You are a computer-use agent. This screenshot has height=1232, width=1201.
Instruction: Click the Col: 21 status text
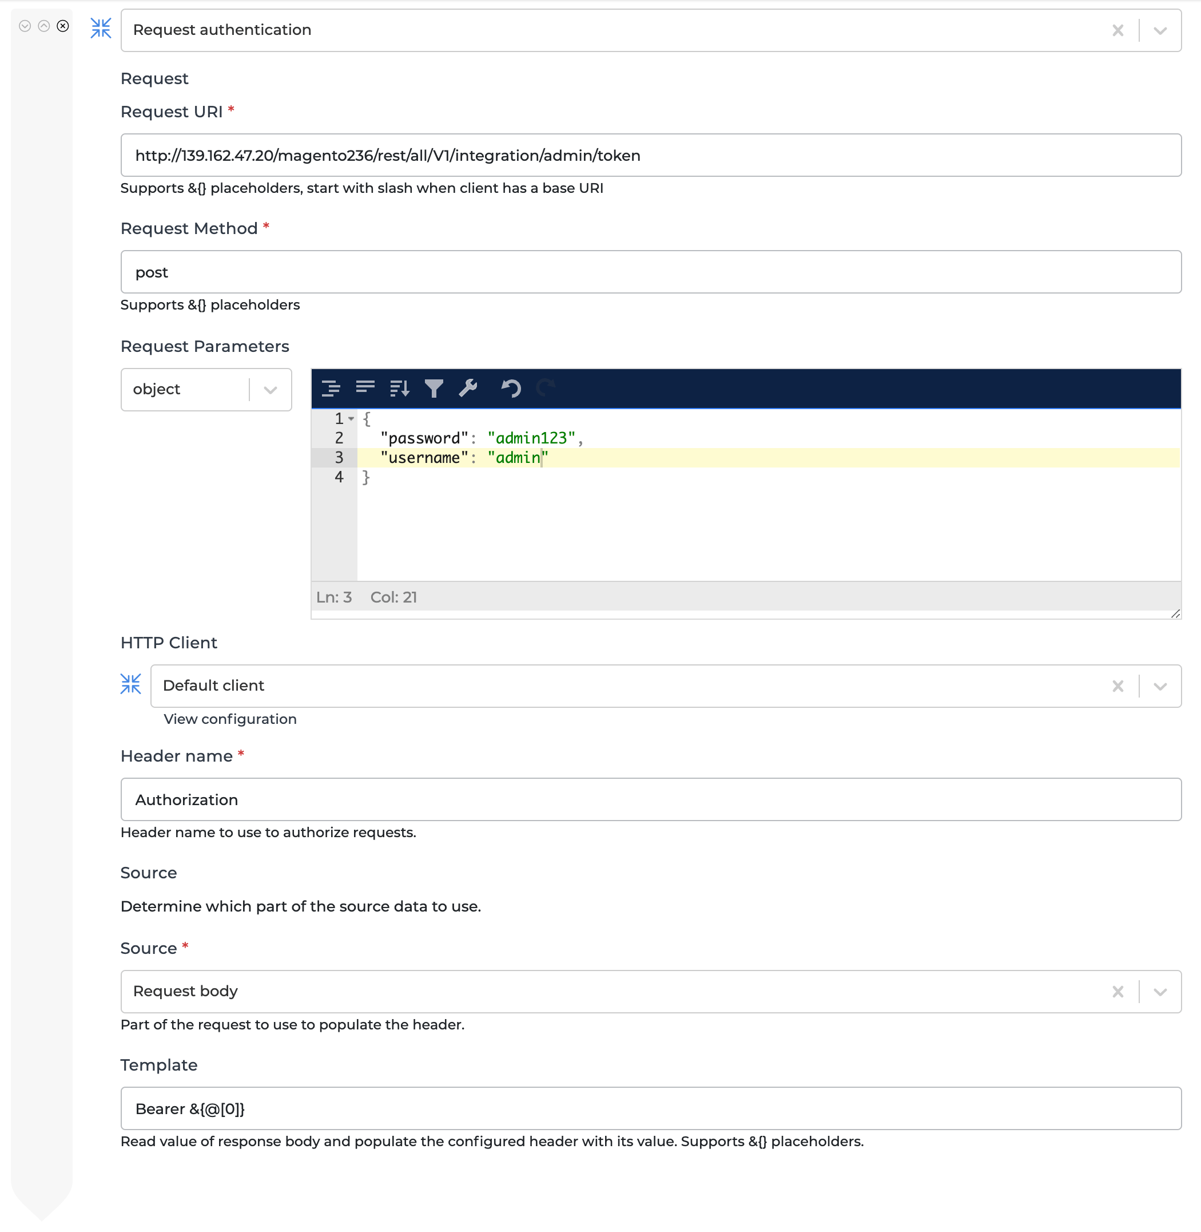pos(393,597)
